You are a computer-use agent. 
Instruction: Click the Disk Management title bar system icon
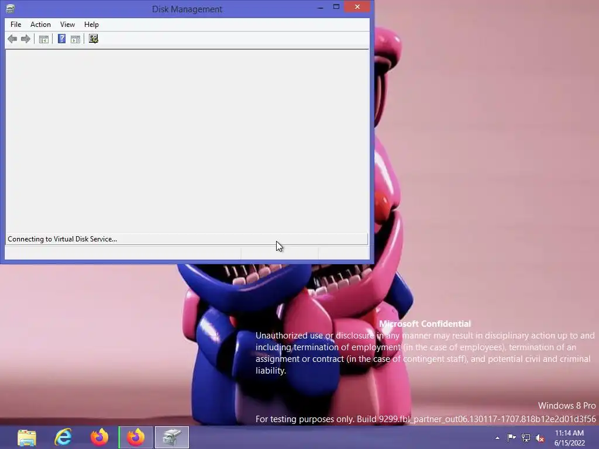(11, 8)
